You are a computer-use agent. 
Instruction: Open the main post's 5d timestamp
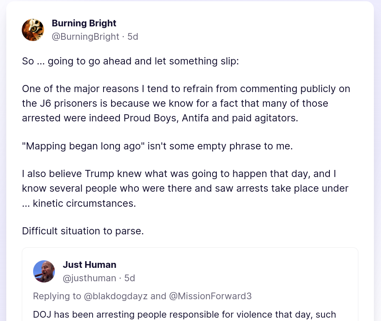coord(133,37)
